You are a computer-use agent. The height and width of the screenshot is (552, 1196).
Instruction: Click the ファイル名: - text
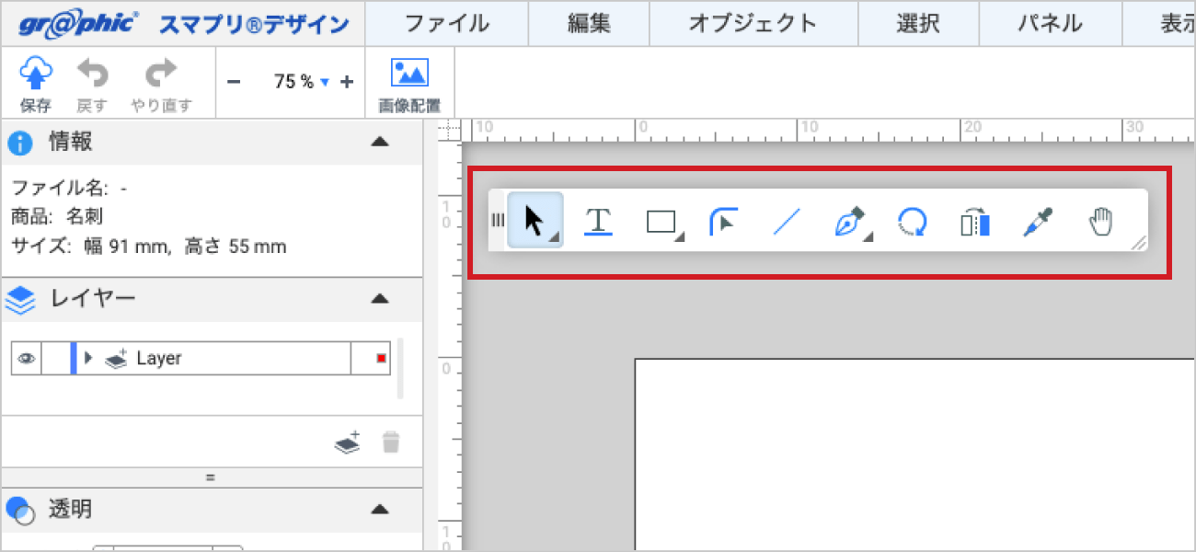coord(69,189)
